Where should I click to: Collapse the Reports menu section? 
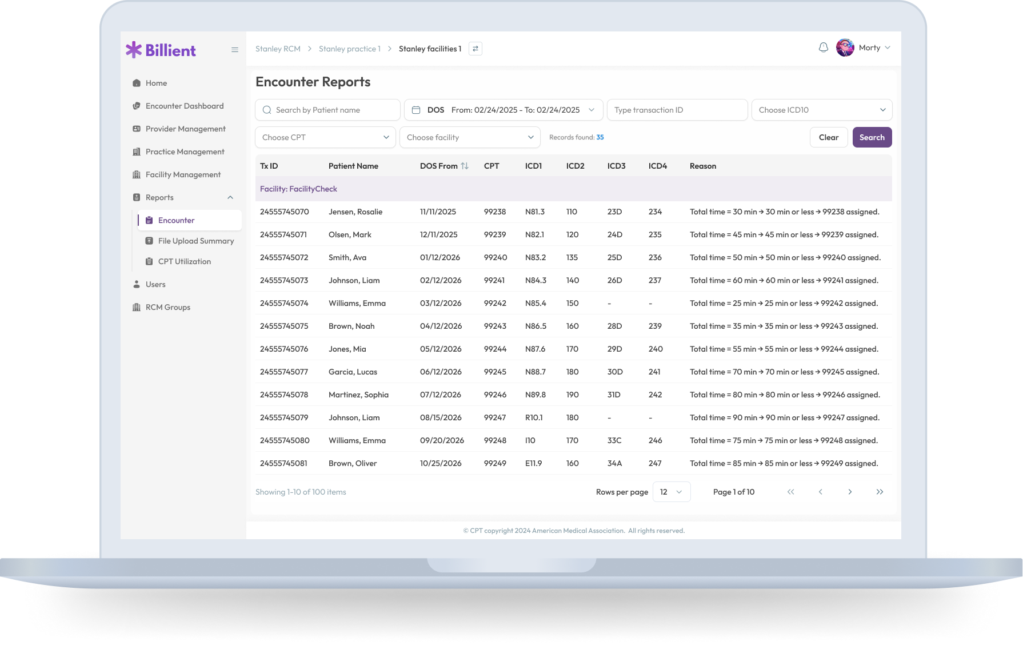pos(230,197)
